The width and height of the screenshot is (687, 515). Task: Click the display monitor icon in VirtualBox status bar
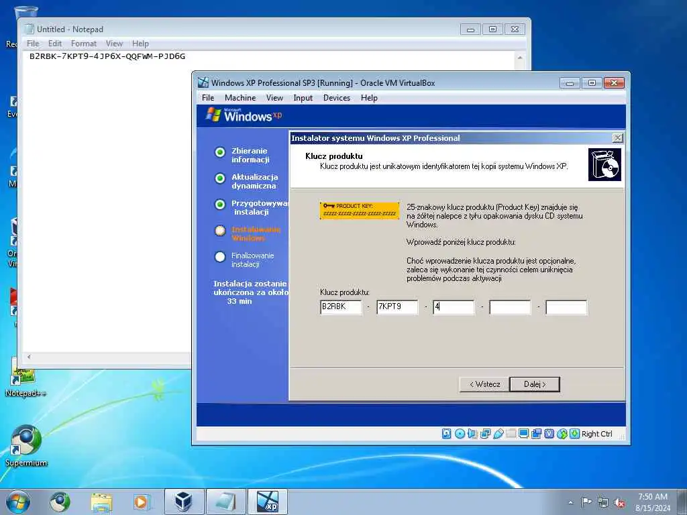pyautogui.click(x=523, y=434)
